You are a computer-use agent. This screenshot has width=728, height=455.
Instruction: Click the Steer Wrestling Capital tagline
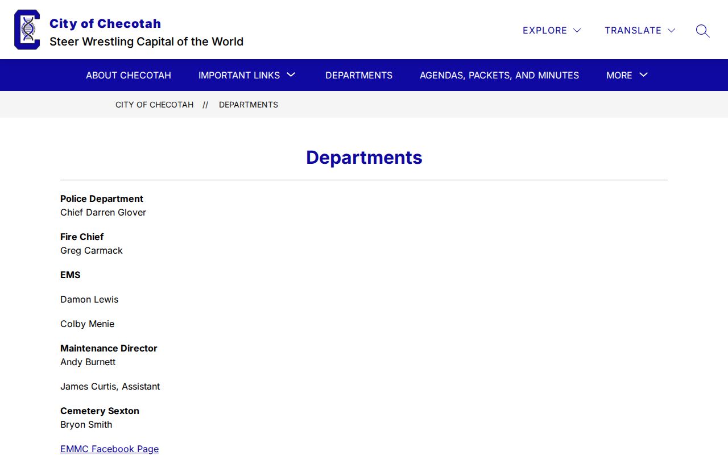point(147,42)
